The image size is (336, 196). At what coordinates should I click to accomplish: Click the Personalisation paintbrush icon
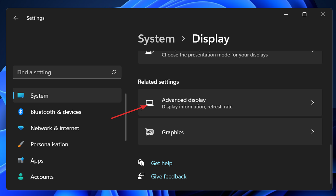click(21, 144)
